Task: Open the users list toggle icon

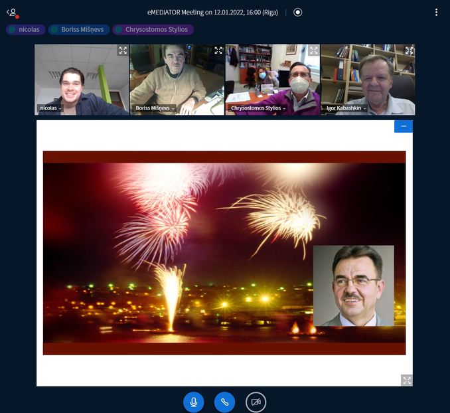Action: 13,13
